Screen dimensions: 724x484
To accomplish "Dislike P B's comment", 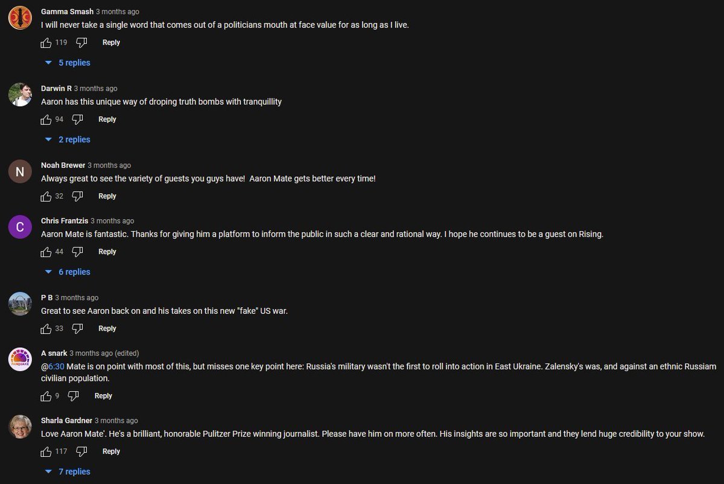I will [77, 329].
